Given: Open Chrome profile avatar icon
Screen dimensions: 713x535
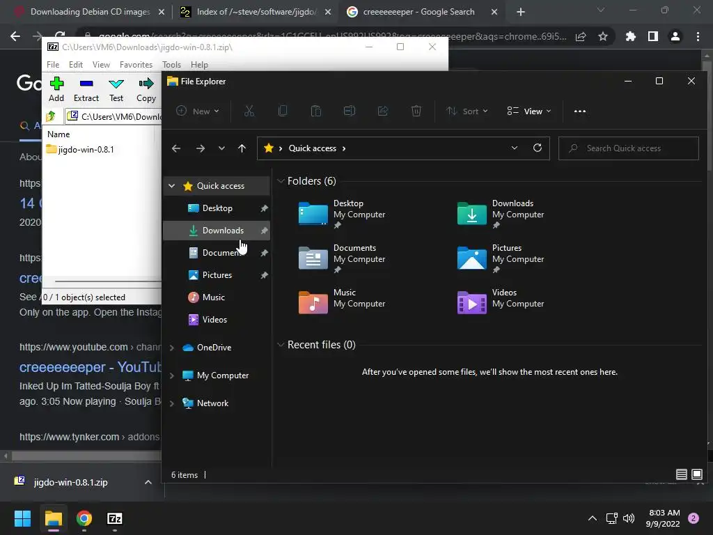Looking at the screenshot, I should 675,36.
